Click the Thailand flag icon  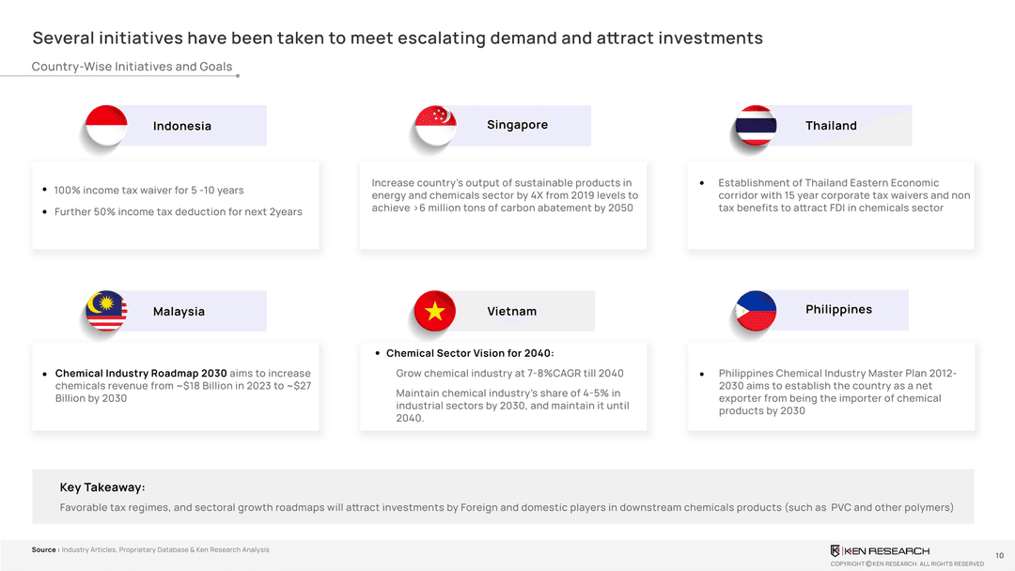coord(756,125)
